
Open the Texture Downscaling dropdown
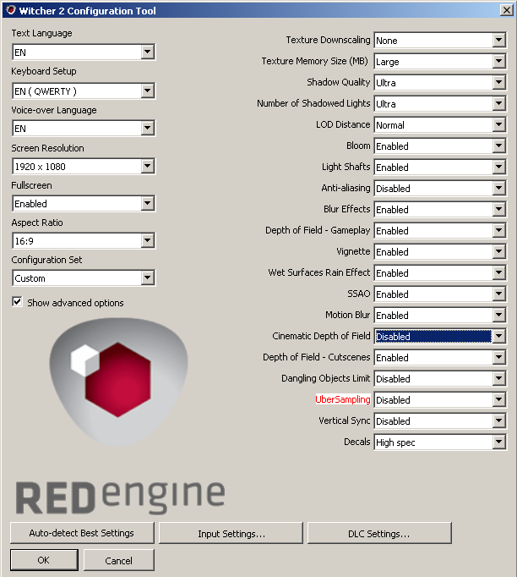pyautogui.click(x=440, y=40)
